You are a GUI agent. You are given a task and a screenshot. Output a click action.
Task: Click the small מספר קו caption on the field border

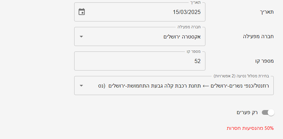(x=193, y=51)
